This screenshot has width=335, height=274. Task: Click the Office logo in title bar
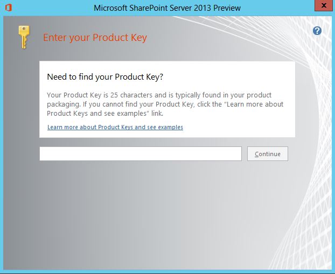coord(8,8)
